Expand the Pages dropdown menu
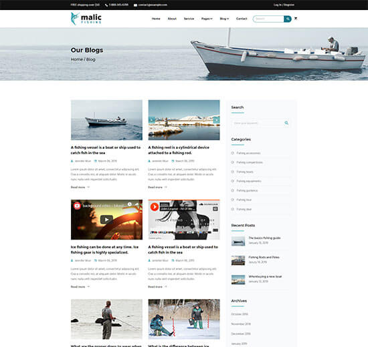This screenshot has height=347, width=368. 207,19
